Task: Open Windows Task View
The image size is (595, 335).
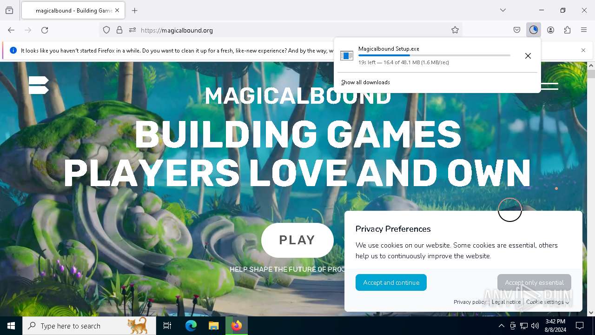Action: 167,326
